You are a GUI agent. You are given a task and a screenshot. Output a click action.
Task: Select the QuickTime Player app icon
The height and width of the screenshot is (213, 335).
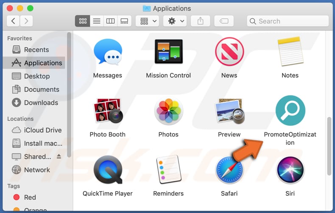[x=108, y=170]
